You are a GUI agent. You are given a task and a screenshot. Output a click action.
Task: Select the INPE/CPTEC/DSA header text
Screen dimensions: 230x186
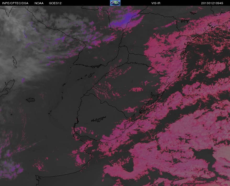coord(15,3)
